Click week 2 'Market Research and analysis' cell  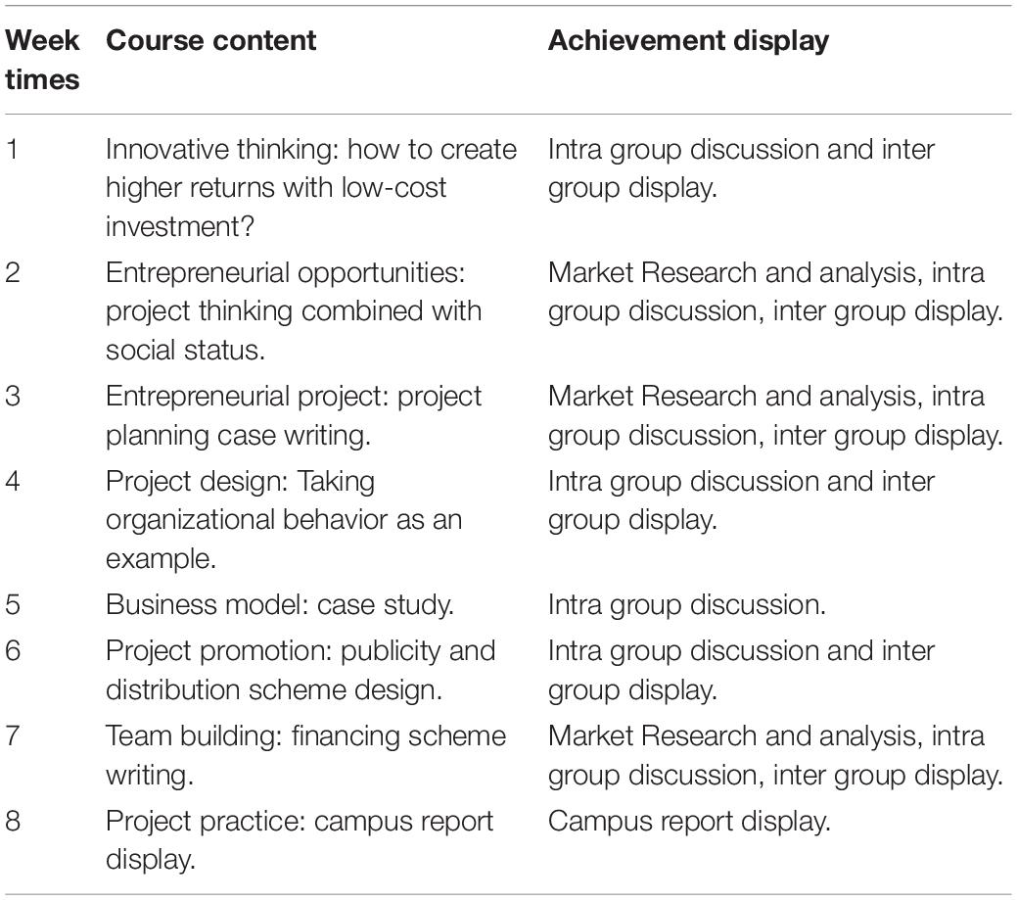(x=775, y=292)
